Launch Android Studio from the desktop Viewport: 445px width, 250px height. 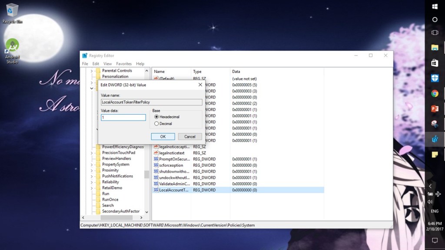click(x=12, y=47)
